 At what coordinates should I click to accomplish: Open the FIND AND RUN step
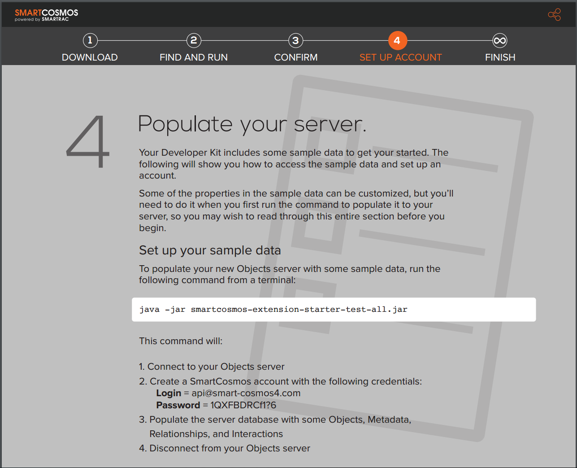pyautogui.click(x=194, y=57)
